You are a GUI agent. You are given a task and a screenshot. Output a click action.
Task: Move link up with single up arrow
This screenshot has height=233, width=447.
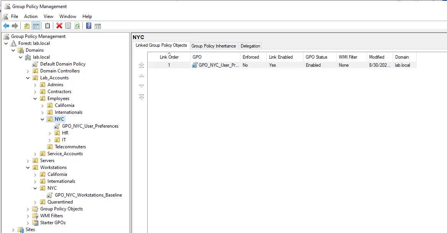point(141,76)
